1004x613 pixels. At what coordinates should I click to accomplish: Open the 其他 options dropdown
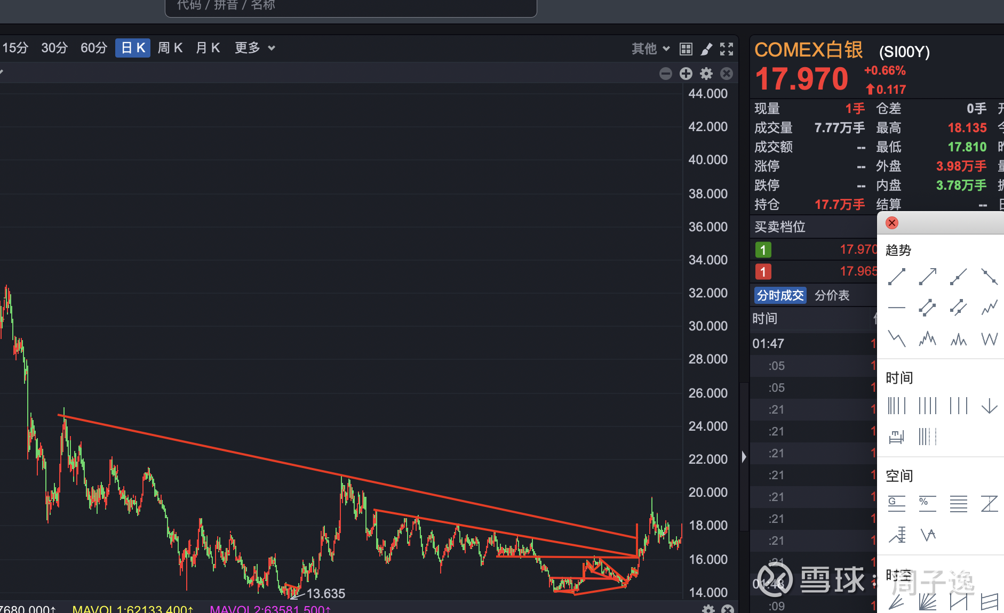point(650,49)
